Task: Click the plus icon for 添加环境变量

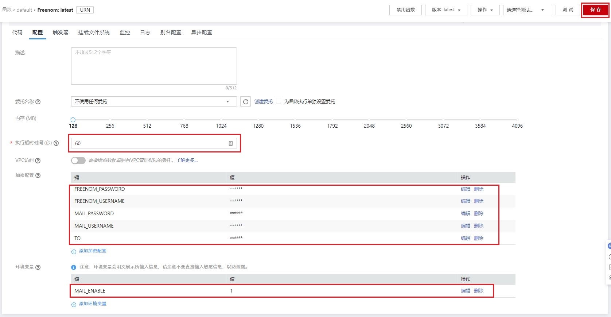Action: 74,305
